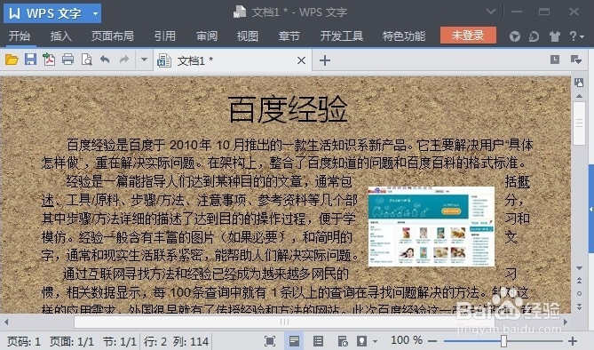Screen dimensions: 594x350
Task: Zoom in with the plus button
Action: point(573,341)
